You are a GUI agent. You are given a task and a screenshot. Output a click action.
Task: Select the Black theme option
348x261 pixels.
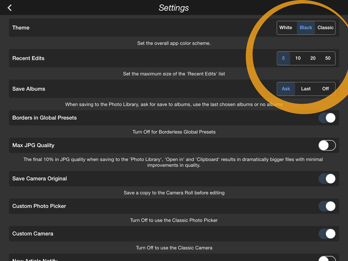click(306, 27)
